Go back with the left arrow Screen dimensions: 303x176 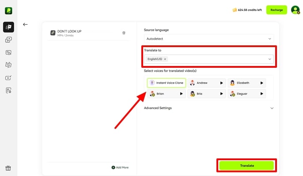click(x=25, y=25)
